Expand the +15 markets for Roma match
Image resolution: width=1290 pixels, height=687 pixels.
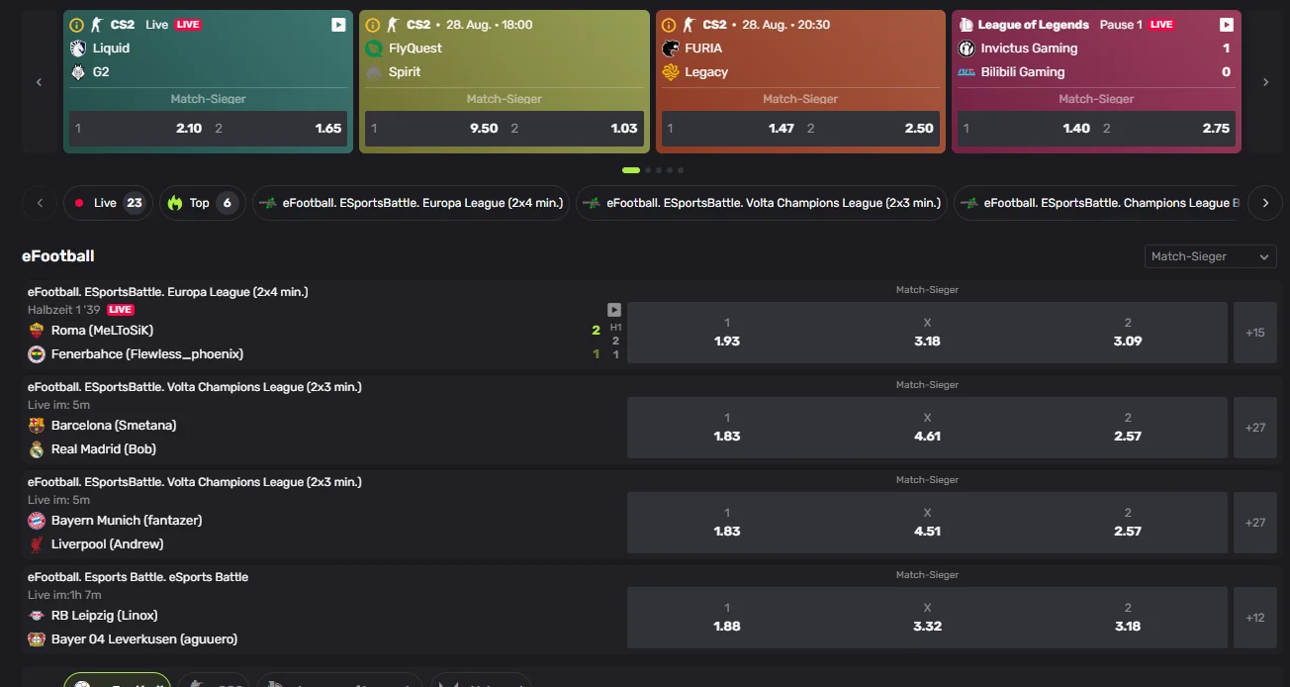[x=1255, y=333]
